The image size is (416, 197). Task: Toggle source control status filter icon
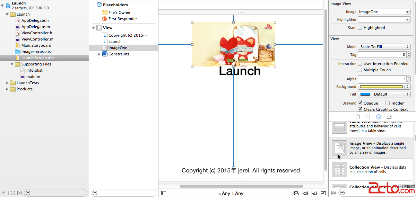20,193
